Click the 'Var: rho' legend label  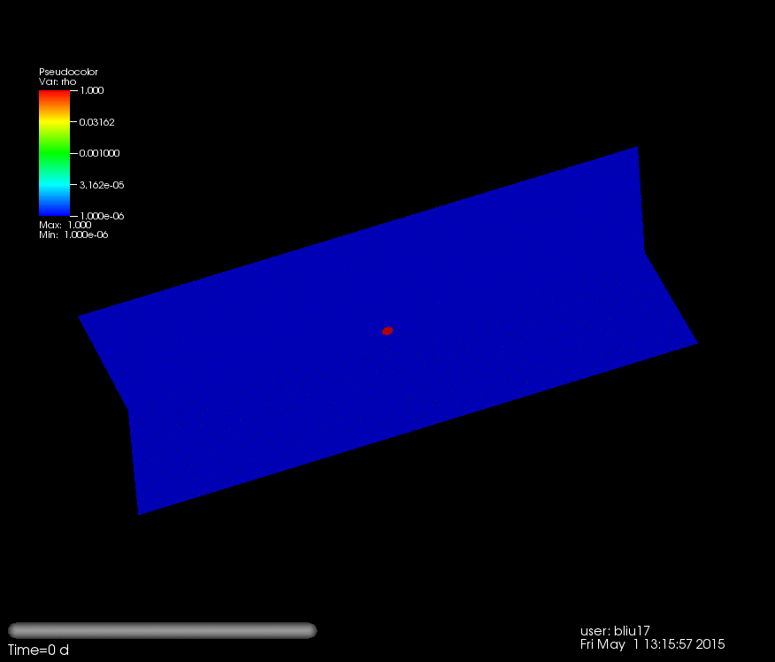pyautogui.click(x=58, y=81)
